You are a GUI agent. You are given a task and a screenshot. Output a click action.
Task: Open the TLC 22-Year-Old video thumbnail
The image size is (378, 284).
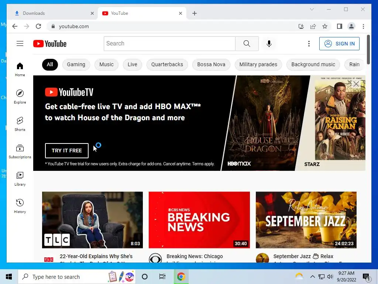92,220
